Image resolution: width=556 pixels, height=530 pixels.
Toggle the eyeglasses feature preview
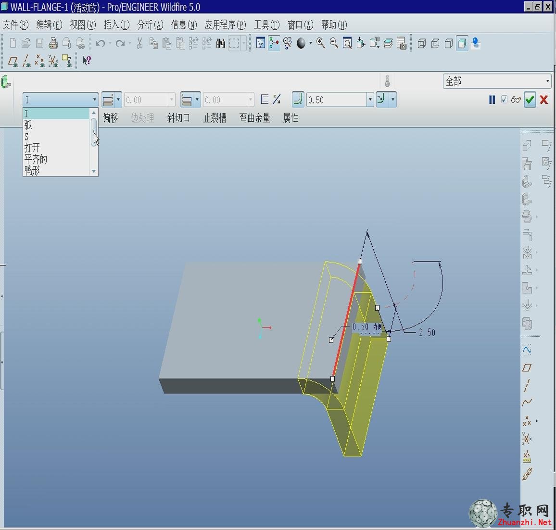tap(516, 100)
